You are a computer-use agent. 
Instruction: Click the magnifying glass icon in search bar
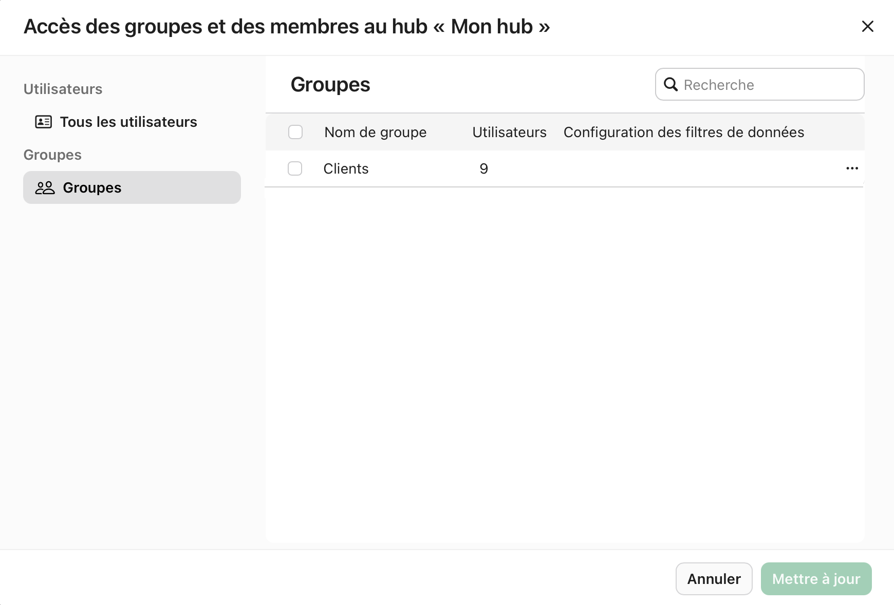point(671,84)
